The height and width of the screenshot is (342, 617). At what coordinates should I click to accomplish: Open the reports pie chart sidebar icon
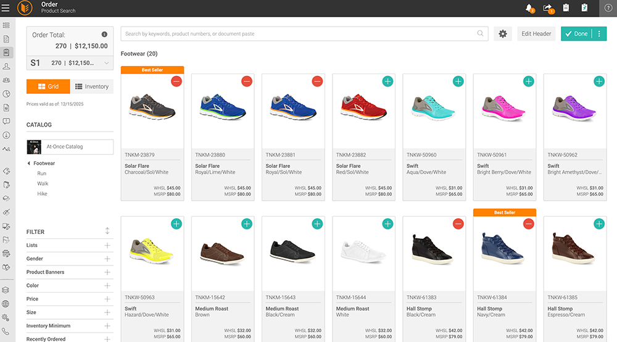tap(6, 94)
